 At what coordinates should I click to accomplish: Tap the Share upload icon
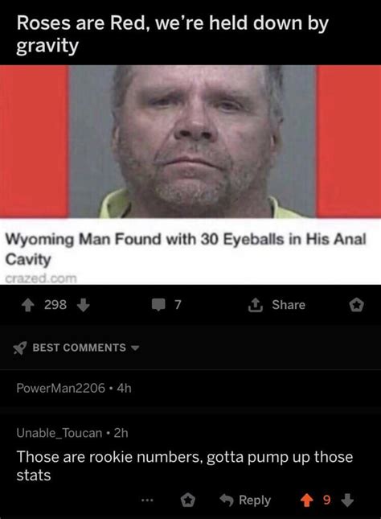tap(256, 304)
